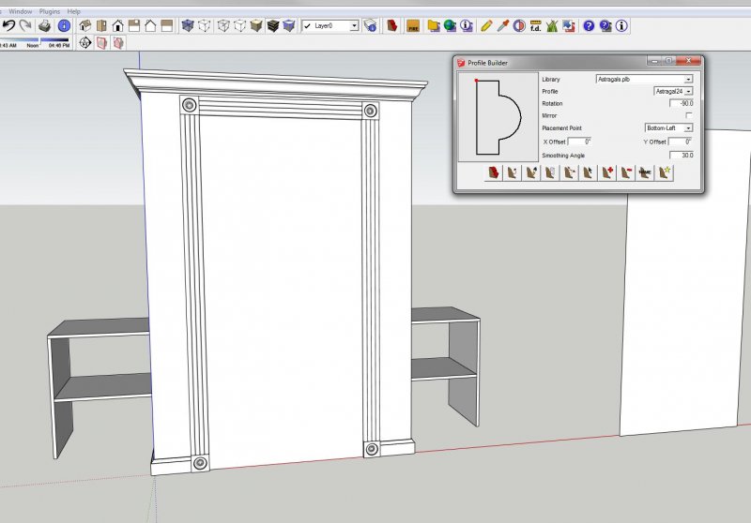This screenshot has width=751, height=523.
Task: Click new profile icon with yellow star
Action: click(x=666, y=172)
